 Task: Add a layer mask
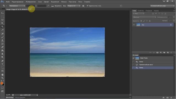click(157, 53)
